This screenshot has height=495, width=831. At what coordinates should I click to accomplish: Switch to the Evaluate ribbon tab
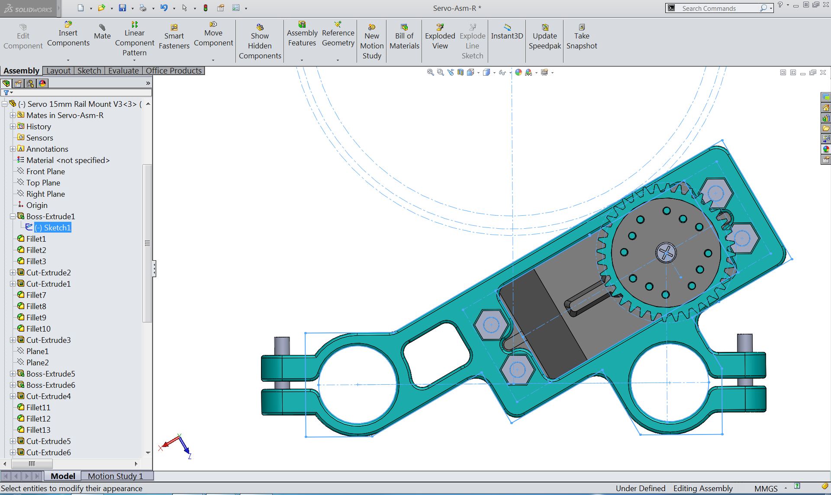coord(124,70)
